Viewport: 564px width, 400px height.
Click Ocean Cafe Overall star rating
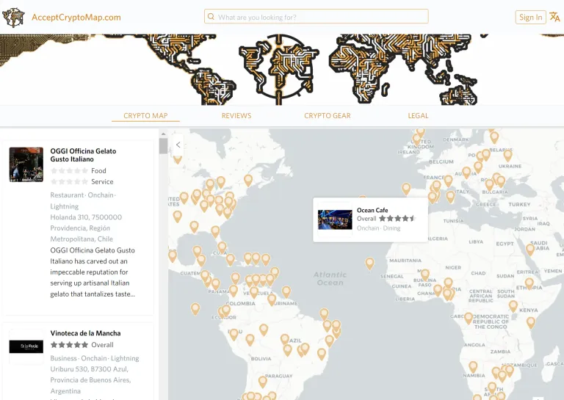click(397, 218)
